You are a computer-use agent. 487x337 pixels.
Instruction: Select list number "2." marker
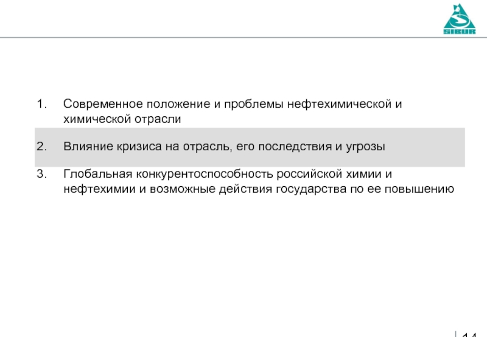[41, 147]
